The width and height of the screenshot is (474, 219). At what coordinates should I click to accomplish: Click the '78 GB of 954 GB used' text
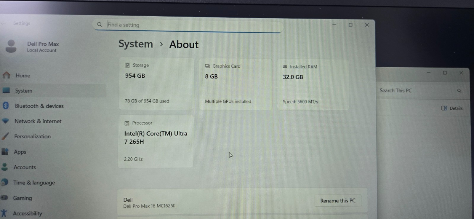click(x=147, y=101)
